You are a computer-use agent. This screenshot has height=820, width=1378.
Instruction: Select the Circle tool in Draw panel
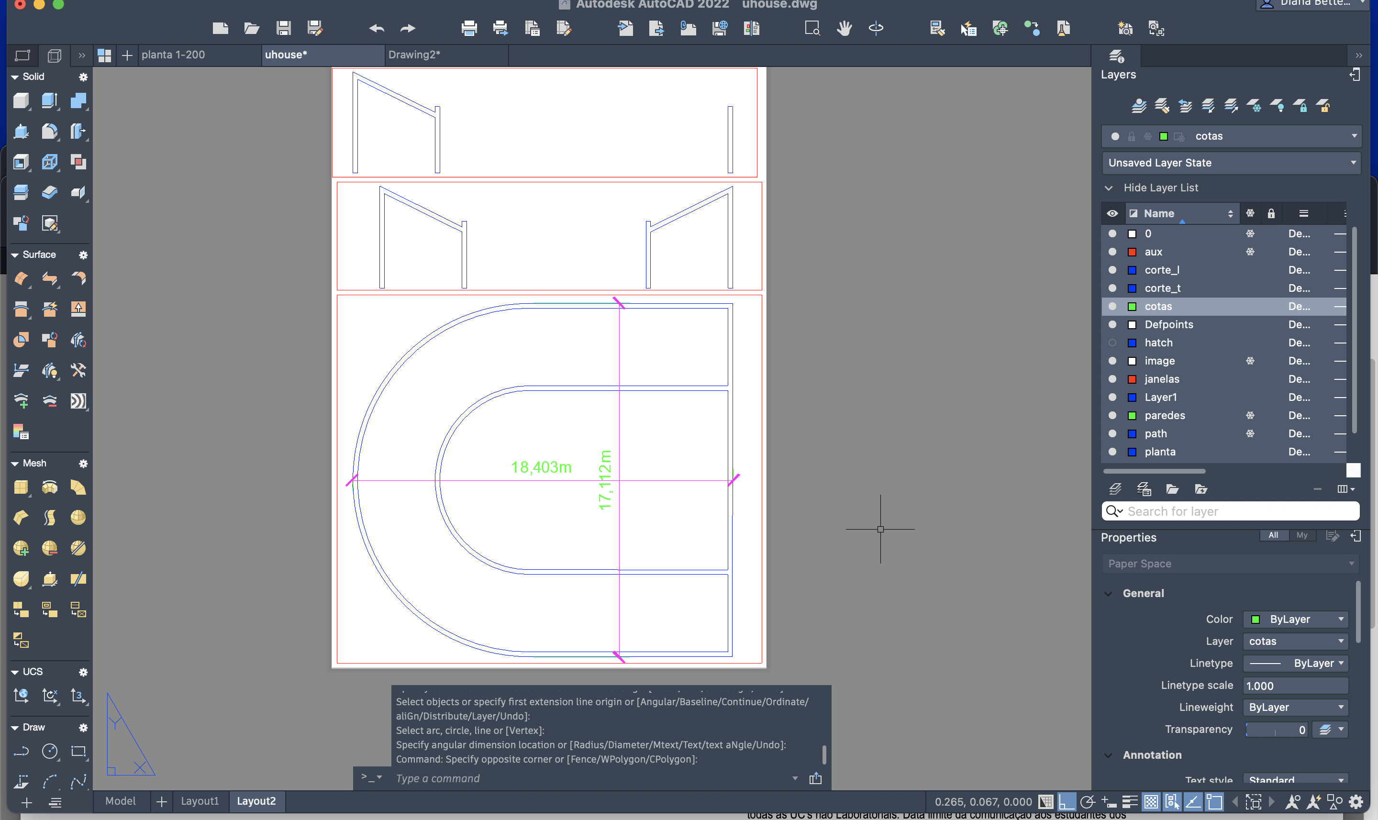(50, 751)
